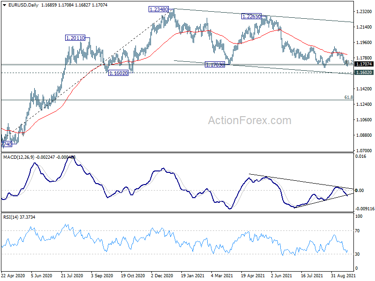
Task: Click the 1.16020 low label on chart
Action: coord(119,73)
